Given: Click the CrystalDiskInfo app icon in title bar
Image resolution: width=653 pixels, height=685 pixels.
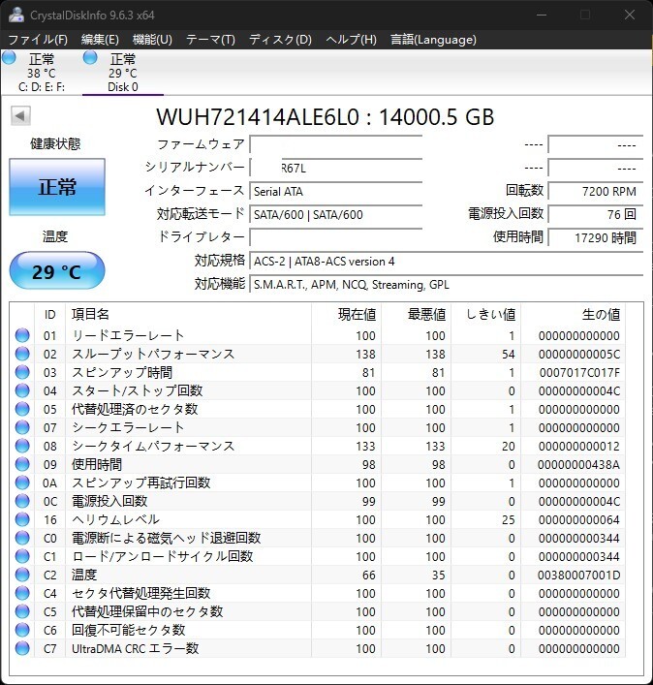Looking at the screenshot, I should point(16,15).
